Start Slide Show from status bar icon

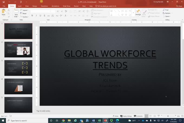159,116
